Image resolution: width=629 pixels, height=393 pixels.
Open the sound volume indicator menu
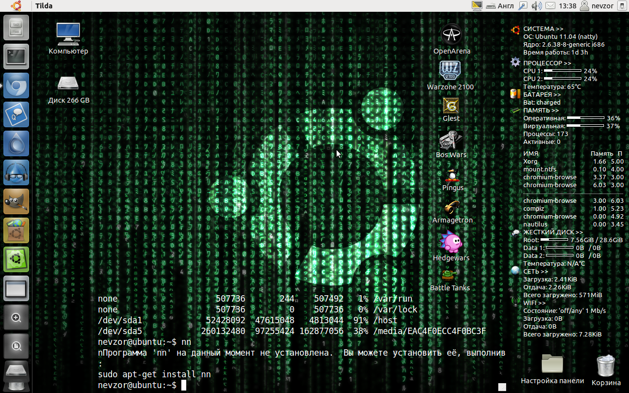click(x=537, y=6)
